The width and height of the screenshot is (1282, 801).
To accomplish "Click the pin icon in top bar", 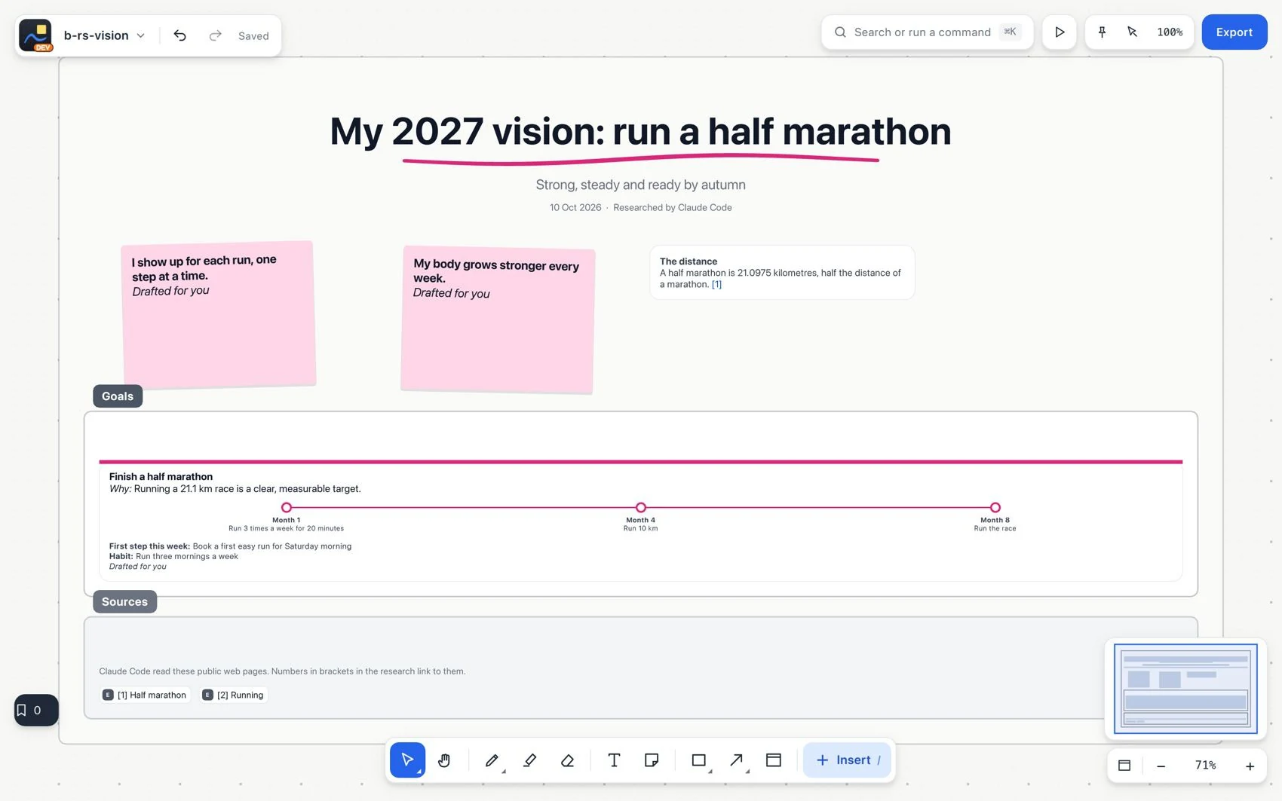I will tap(1102, 32).
